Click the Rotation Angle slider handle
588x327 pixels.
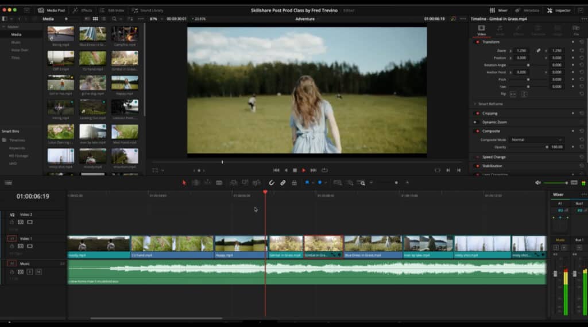[x=528, y=65]
